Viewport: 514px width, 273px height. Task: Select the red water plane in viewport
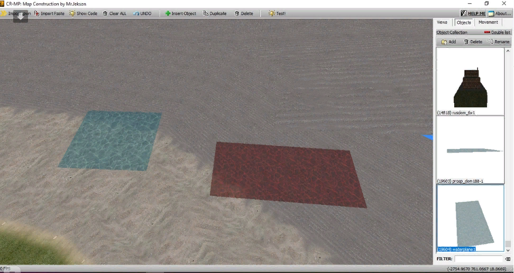(288, 174)
